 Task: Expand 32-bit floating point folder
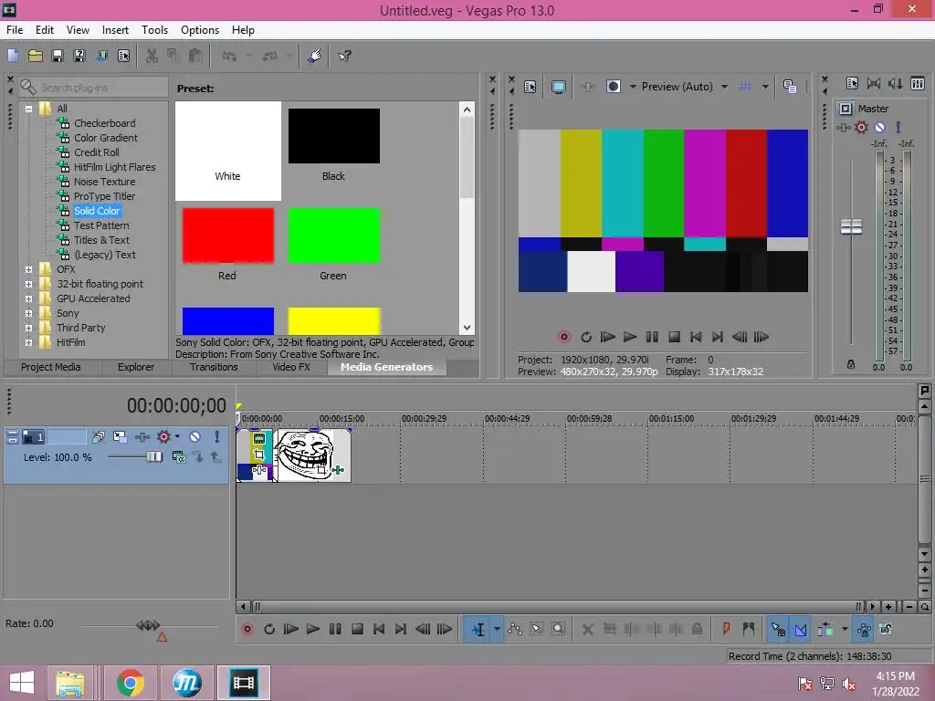coord(28,285)
